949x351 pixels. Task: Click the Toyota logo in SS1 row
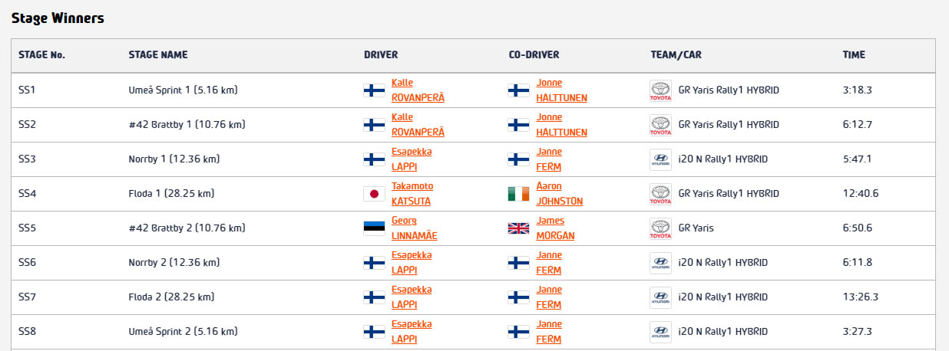tap(660, 90)
